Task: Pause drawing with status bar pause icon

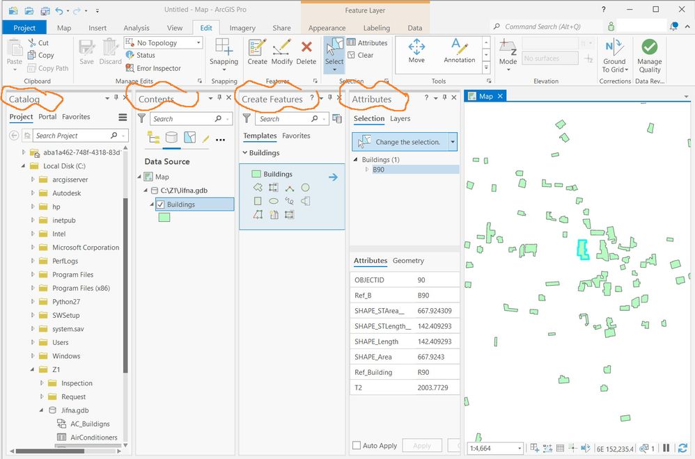Action: [666, 448]
